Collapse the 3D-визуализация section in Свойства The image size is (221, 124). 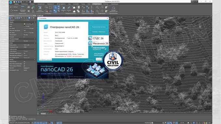click(x=35, y=39)
